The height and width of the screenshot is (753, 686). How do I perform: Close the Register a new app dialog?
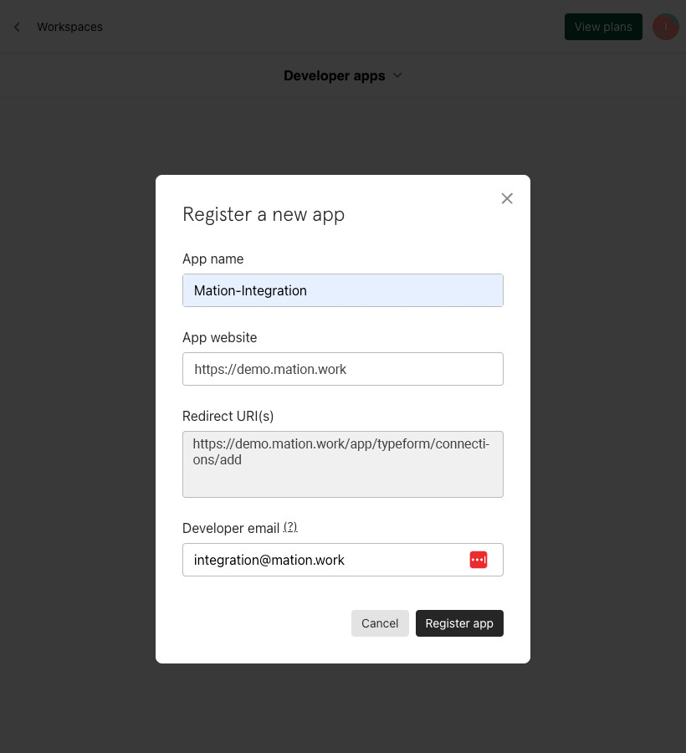tap(507, 198)
